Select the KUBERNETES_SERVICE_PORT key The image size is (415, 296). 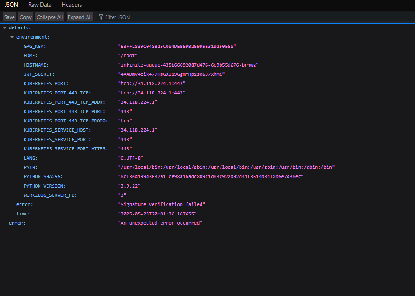57,140
